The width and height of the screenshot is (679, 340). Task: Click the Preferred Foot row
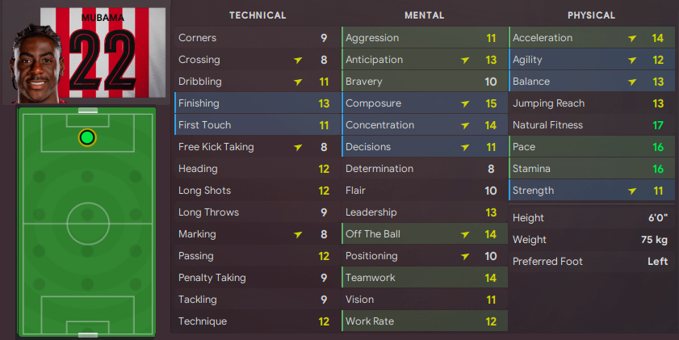(x=591, y=262)
